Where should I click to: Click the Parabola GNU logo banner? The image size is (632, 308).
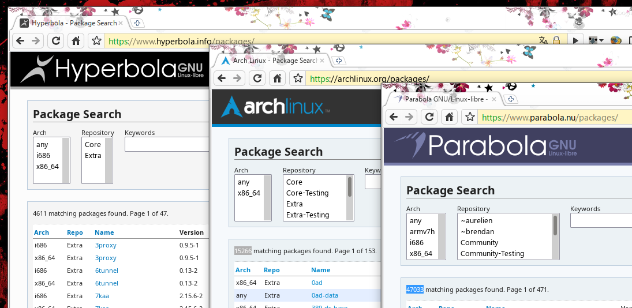click(x=485, y=145)
